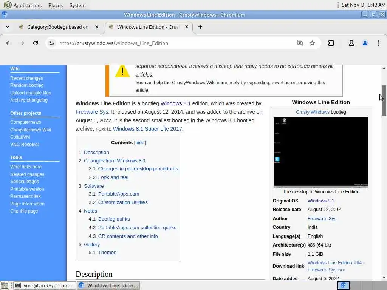Open CollabVM link

[20, 137]
